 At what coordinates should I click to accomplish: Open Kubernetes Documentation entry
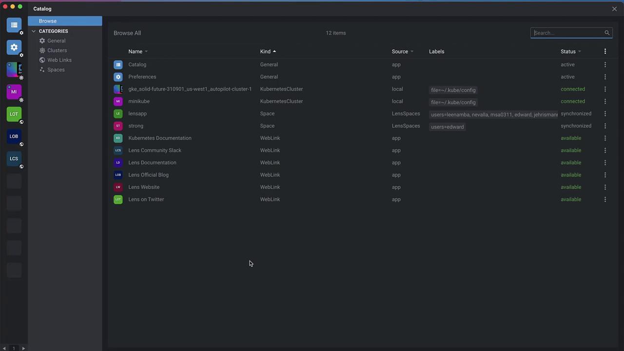(160, 138)
